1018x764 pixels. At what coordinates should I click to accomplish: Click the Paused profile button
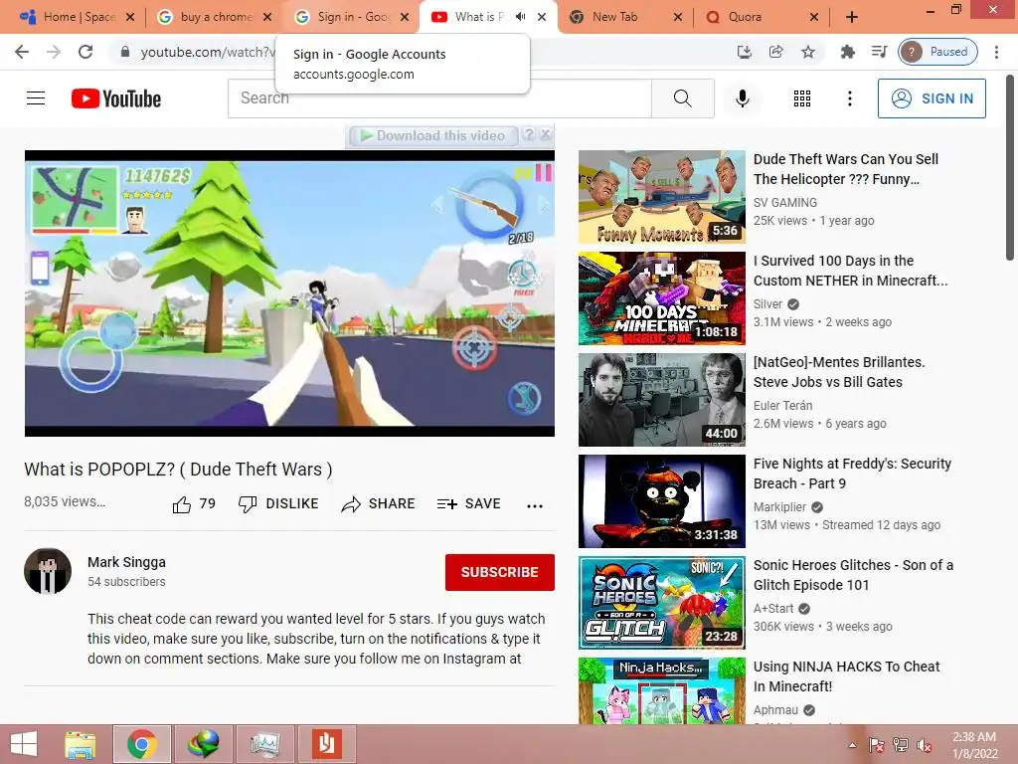[x=938, y=52]
